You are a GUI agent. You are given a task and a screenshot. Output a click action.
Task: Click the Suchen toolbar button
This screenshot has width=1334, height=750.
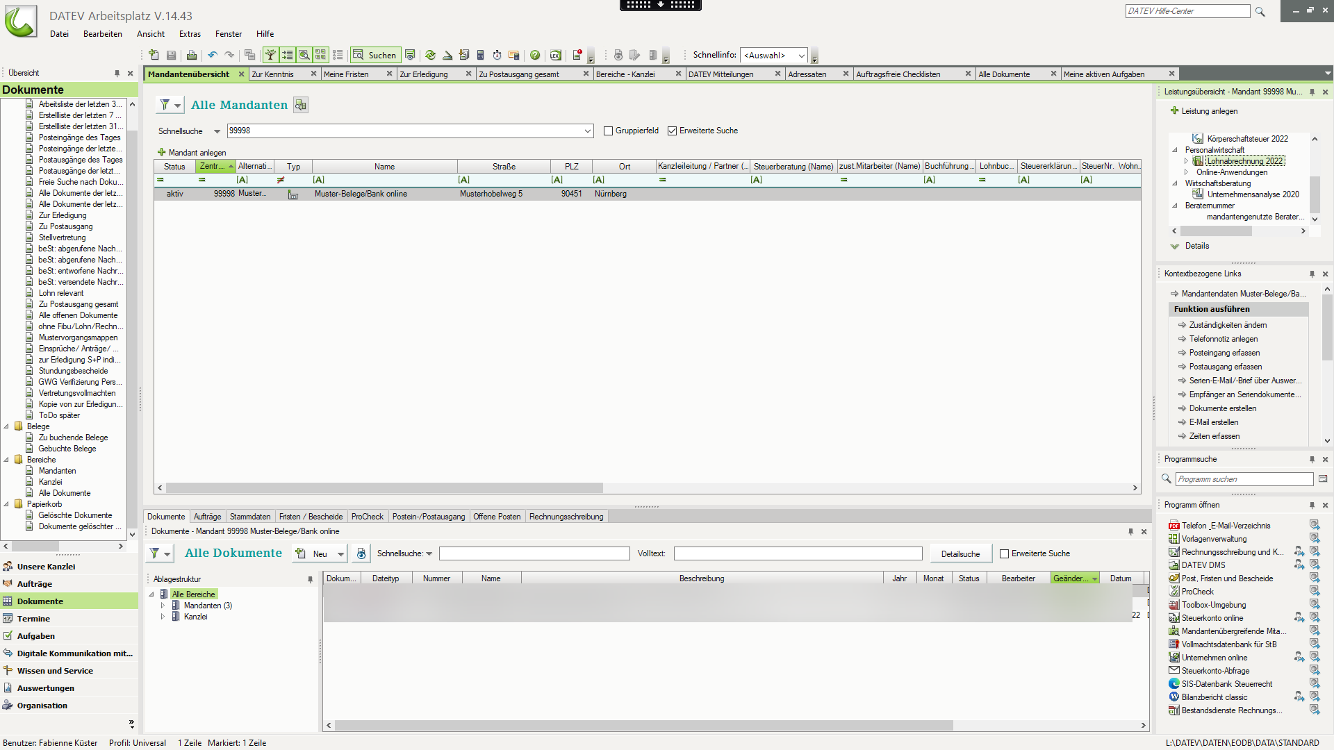point(374,55)
